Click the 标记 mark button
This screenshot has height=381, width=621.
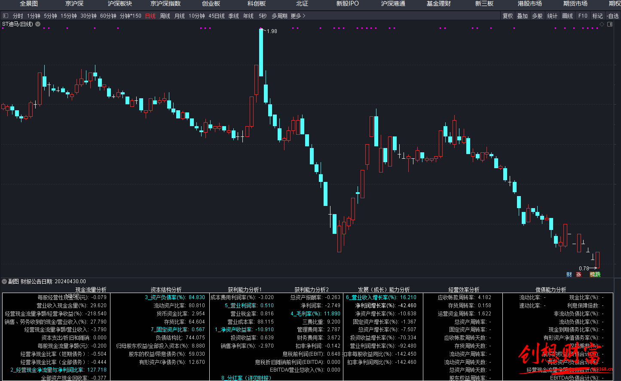[x=598, y=16]
